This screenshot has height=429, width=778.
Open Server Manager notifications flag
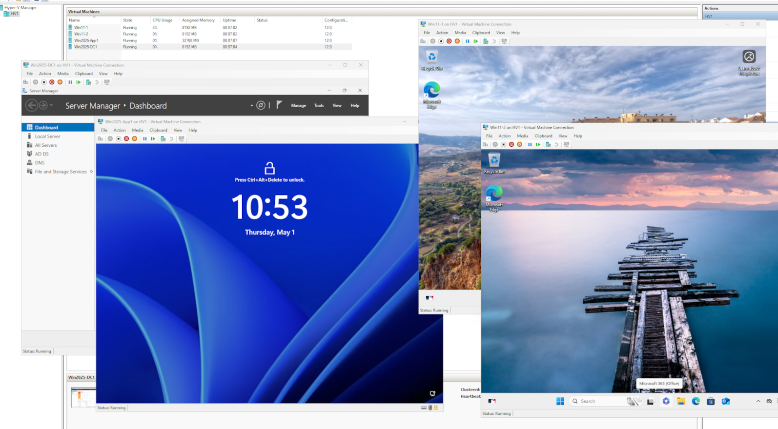(x=279, y=105)
